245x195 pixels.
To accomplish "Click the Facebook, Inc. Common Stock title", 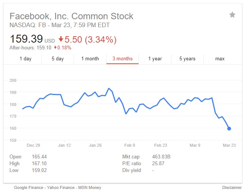I will (71, 16).
